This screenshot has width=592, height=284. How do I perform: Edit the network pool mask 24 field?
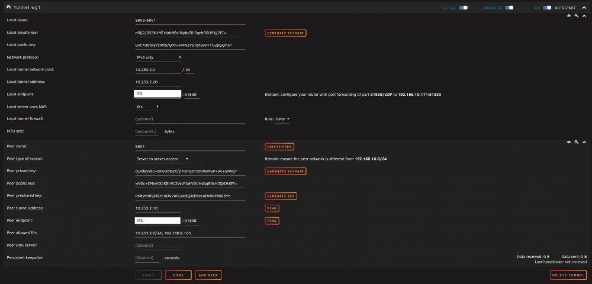pos(189,70)
